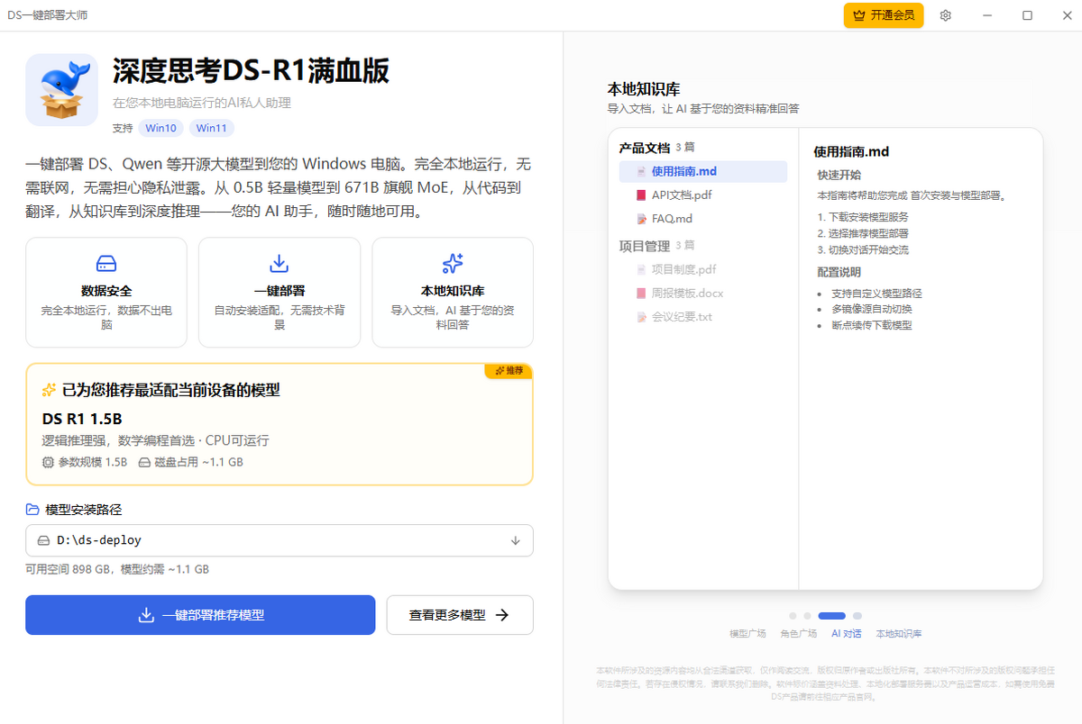
Task: Click the Win11 support tag
Action: coord(211,128)
